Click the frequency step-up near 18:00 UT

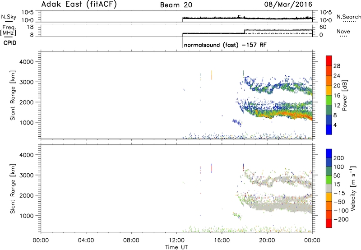coord(245,32)
